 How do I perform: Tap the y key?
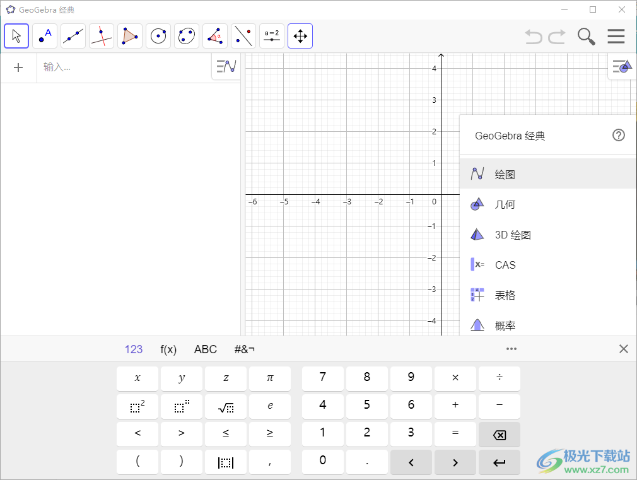click(x=182, y=378)
